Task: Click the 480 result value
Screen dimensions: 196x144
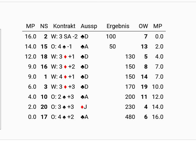Action: 130,117
